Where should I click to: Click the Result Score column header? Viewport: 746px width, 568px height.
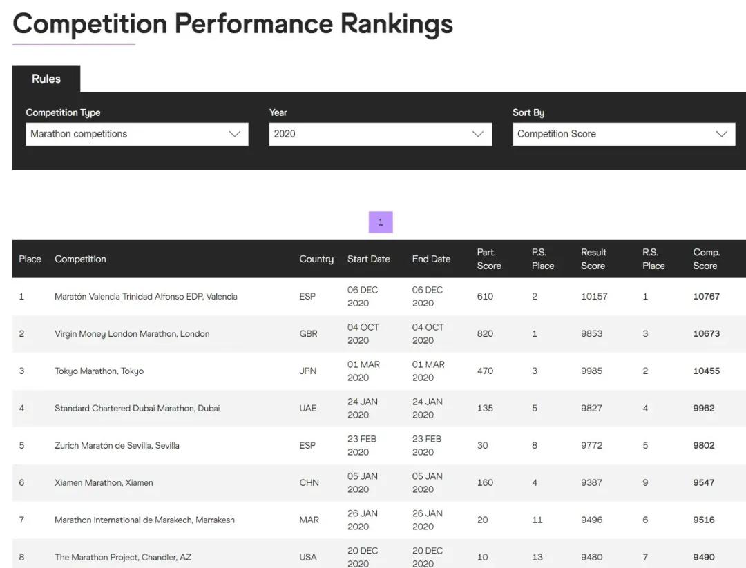593,259
